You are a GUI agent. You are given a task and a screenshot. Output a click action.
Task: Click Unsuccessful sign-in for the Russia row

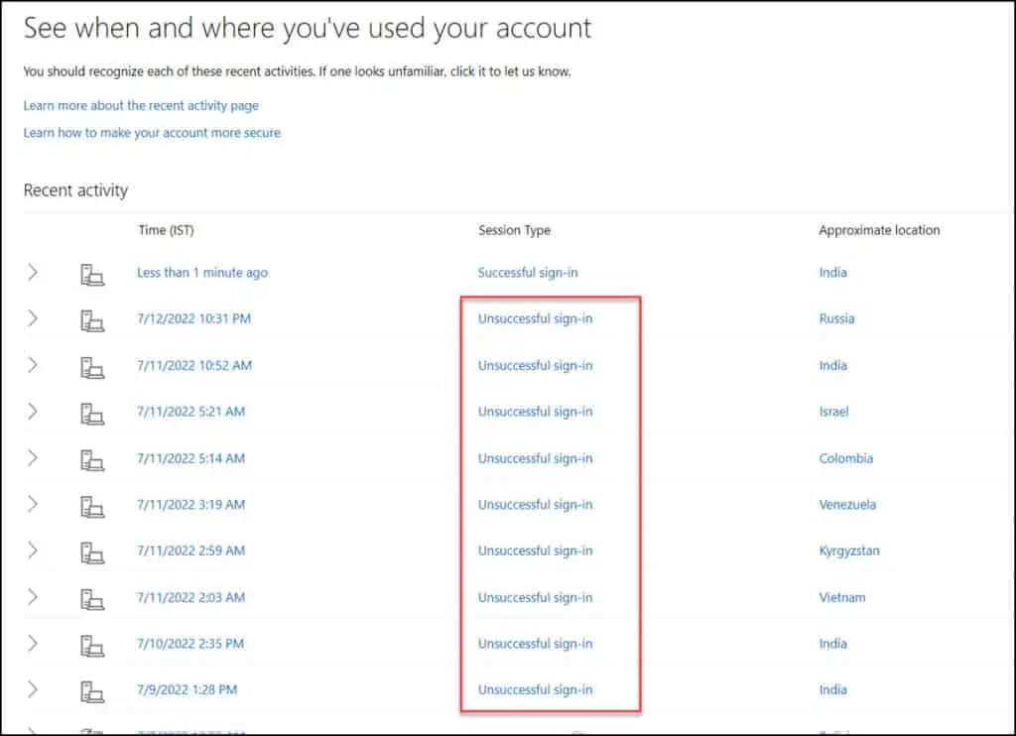(535, 318)
